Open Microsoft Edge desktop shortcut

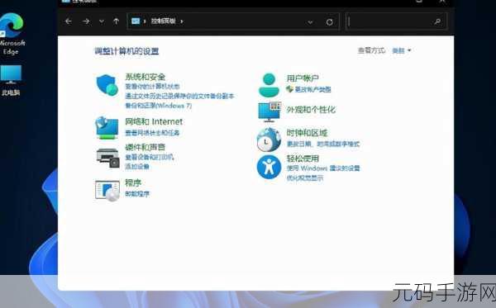click(11, 34)
